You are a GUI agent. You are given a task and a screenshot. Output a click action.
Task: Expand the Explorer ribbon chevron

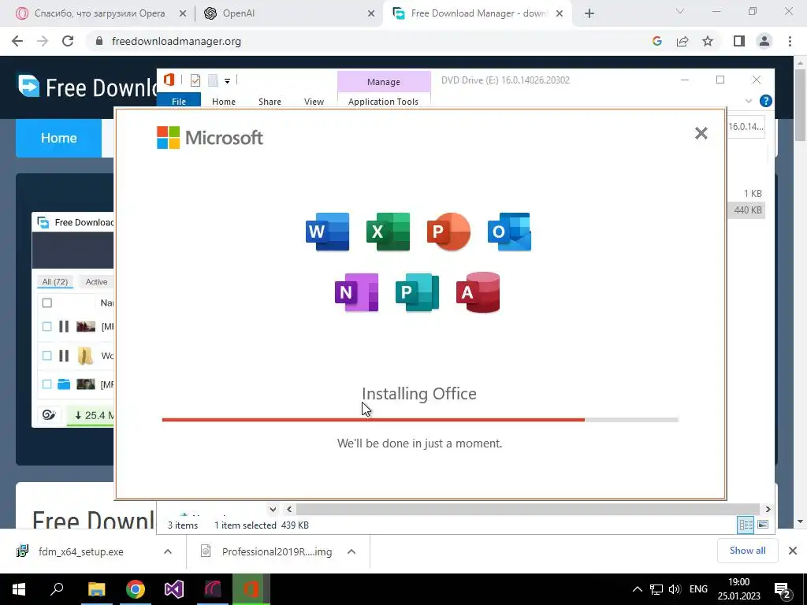pos(749,101)
